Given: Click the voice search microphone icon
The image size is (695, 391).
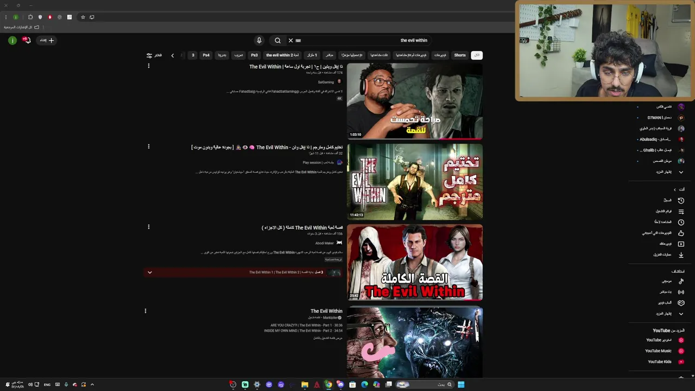Looking at the screenshot, I should click(259, 40).
